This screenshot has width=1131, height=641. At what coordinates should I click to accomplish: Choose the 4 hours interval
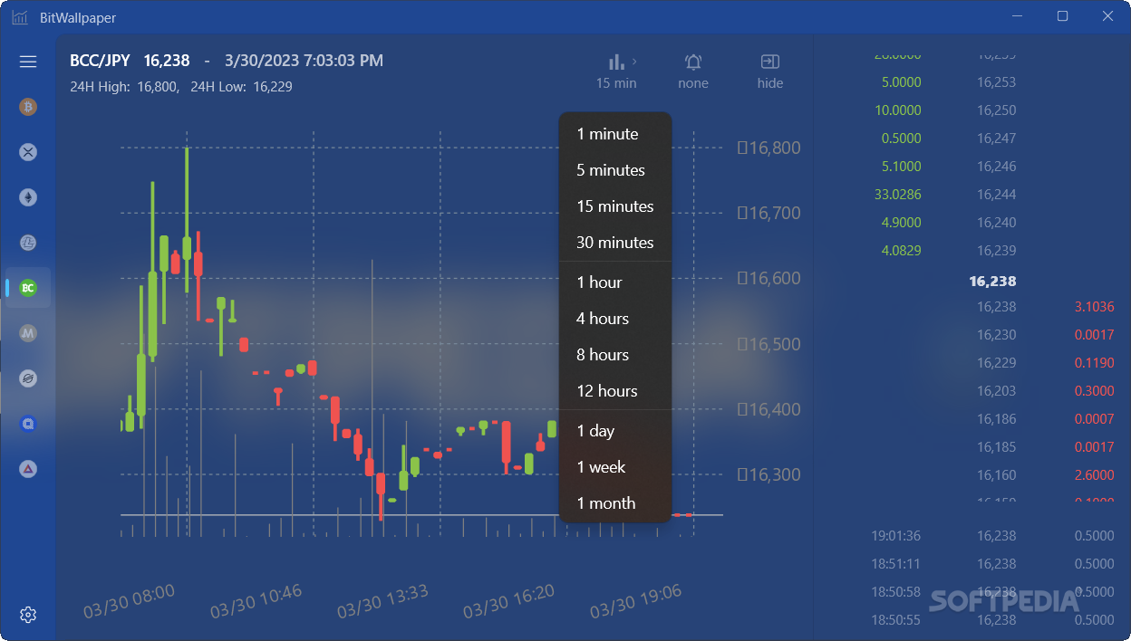tap(615, 319)
